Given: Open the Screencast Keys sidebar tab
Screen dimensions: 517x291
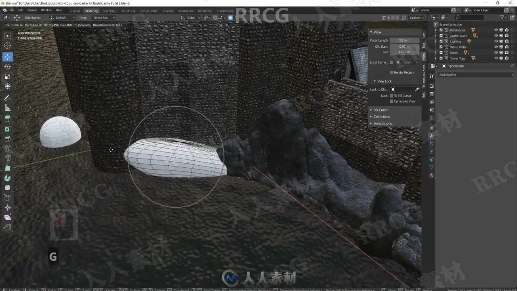Looking at the screenshot, I should click(x=424, y=76).
